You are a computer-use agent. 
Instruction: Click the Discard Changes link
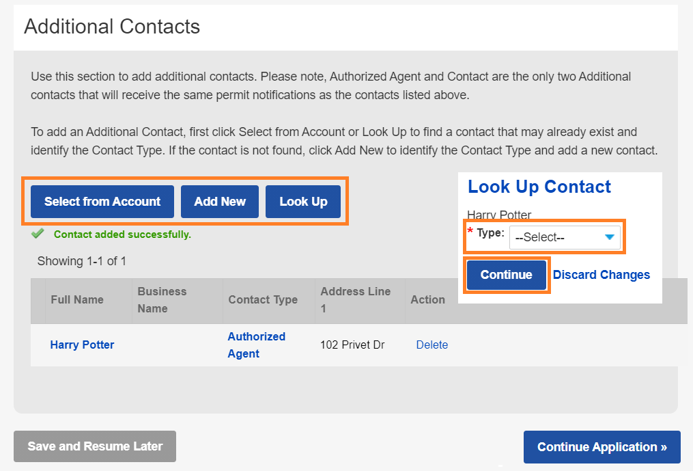tap(602, 275)
